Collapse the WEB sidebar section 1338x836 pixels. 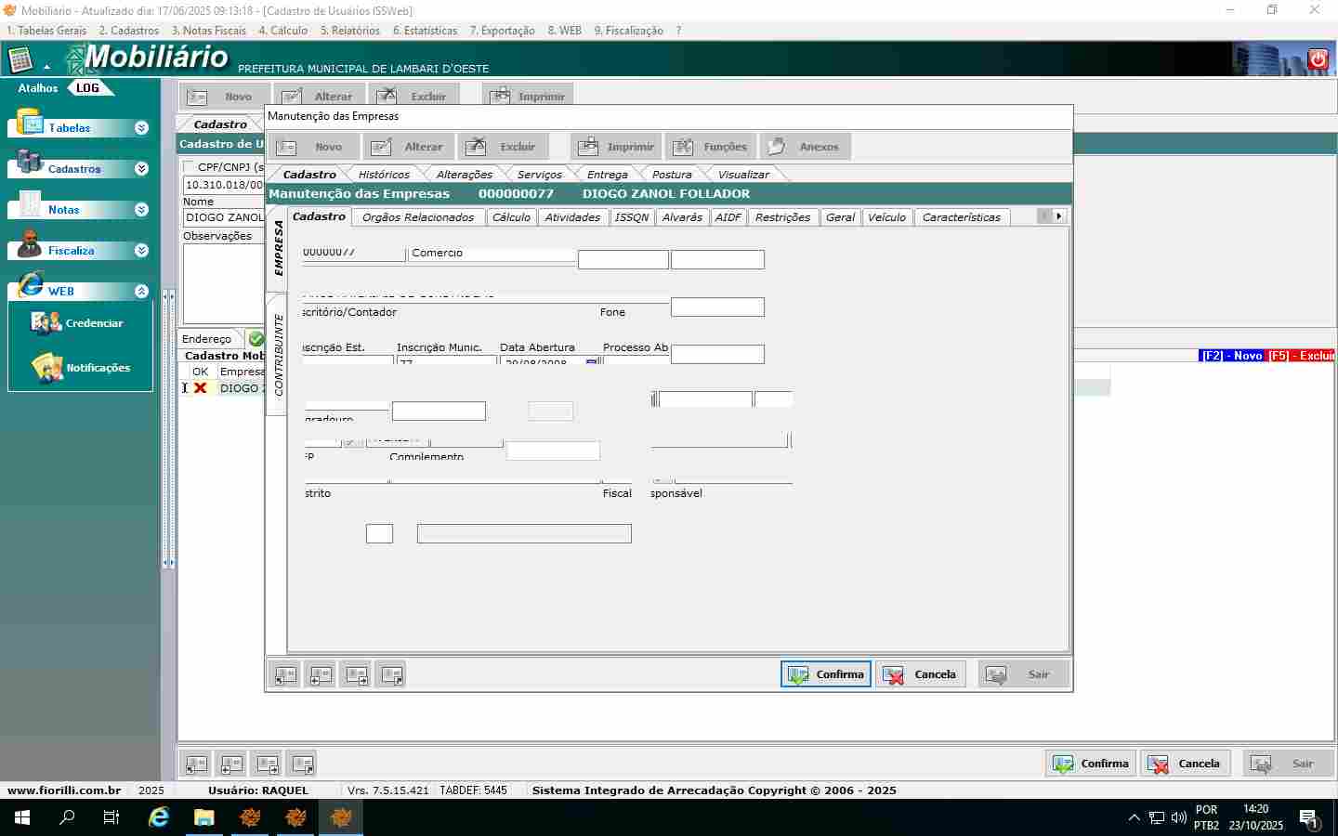coord(141,292)
